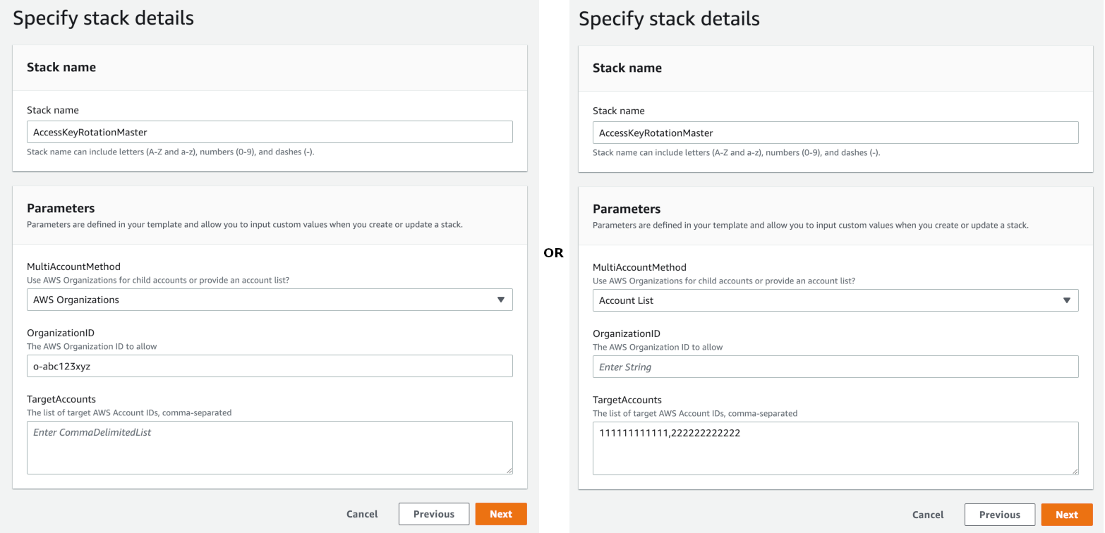Screen dimensions: 1105x533
Task: Click the TargetAccounts box showing Enter CommaDelimitedList
Action: tap(270, 448)
